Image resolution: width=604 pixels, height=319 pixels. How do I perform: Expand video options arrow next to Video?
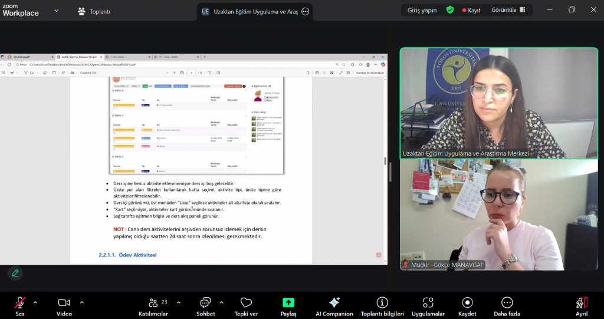[x=81, y=302]
